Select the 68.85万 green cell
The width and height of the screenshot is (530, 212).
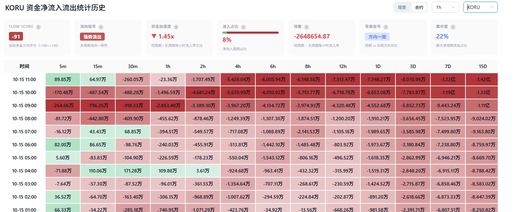[x=133, y=132]
